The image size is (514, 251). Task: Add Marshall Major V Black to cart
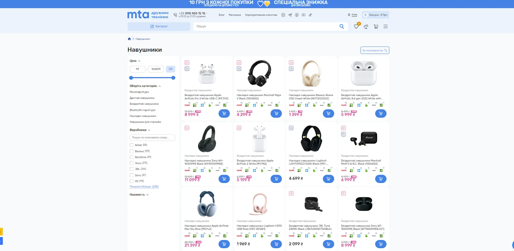(x=276, y=113)
